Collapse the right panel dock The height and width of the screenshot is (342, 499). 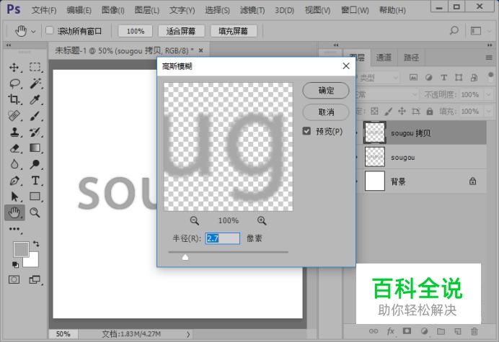point(489,45)
